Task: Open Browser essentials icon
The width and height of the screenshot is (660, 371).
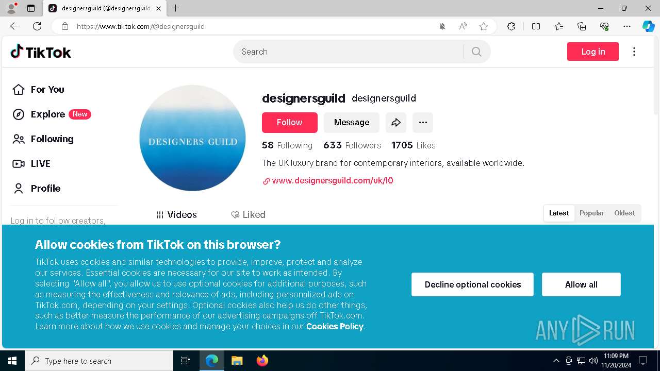Action: (x=604, y=26)
